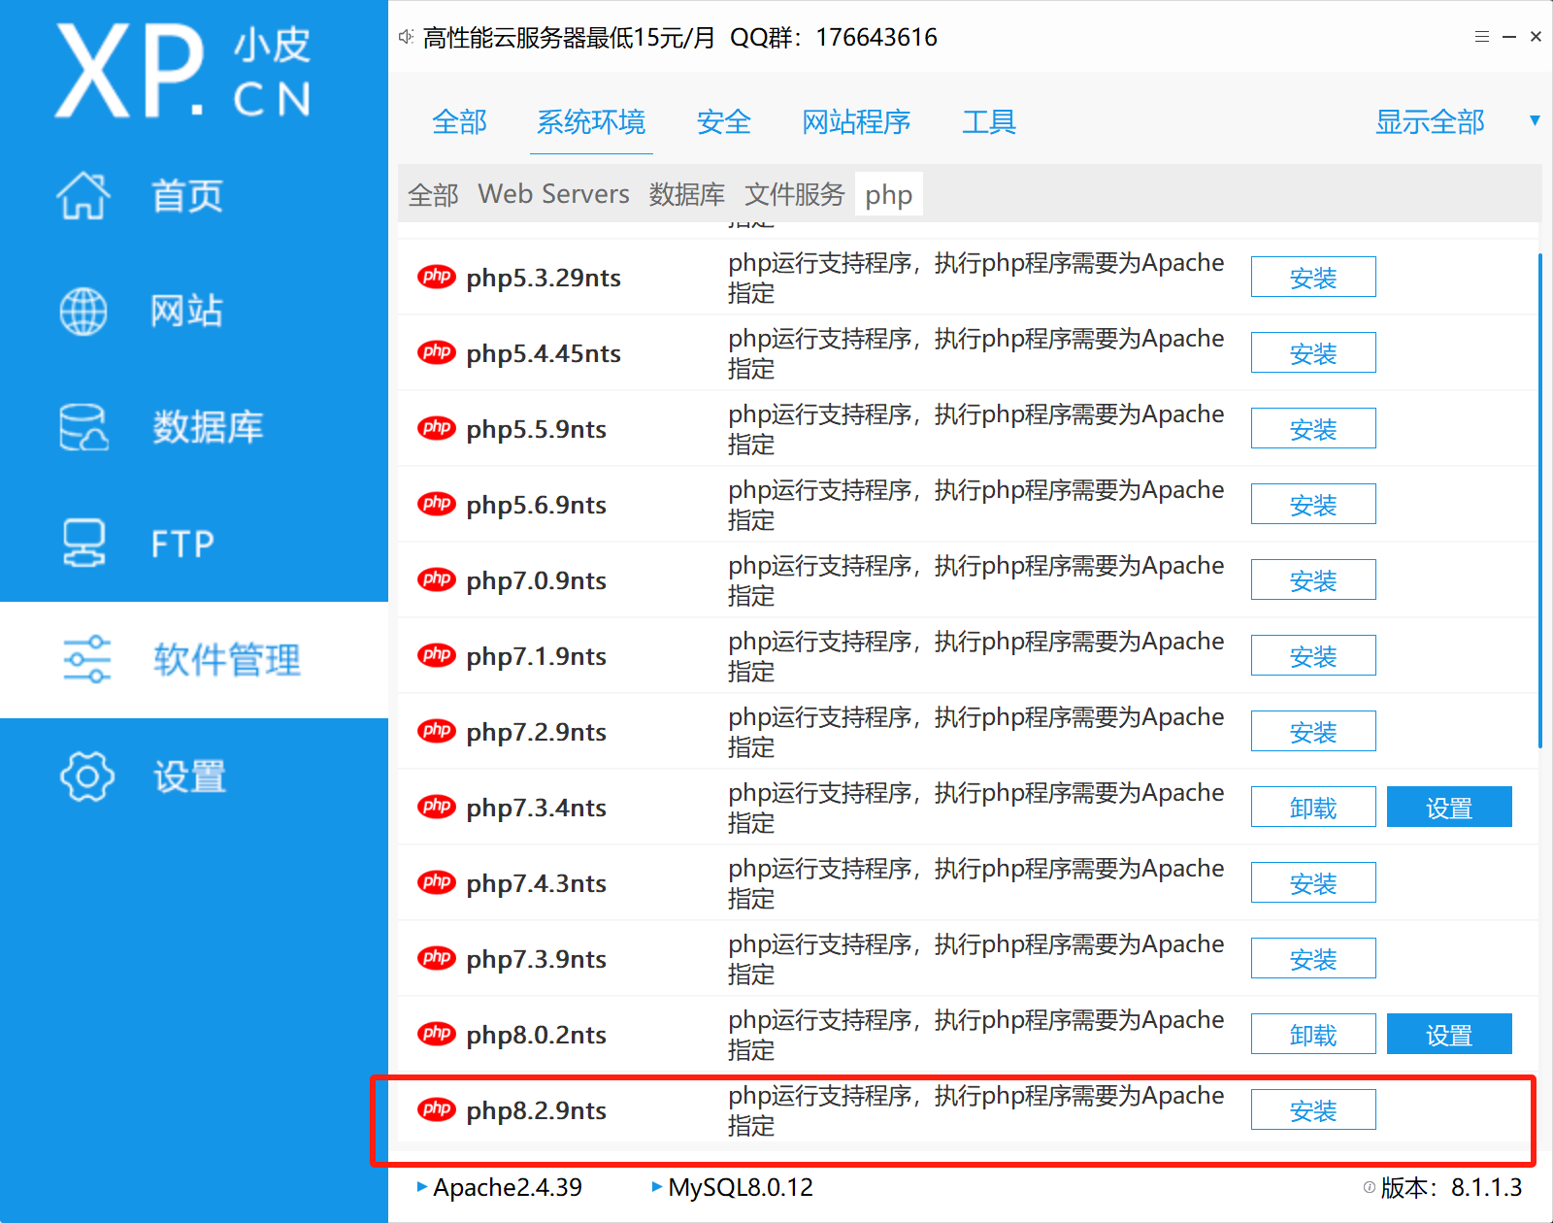The image size is (1553, 1223).
Task: Expand the dropdown arrow beside 显示全部
Action: [x=1535, y=120]
